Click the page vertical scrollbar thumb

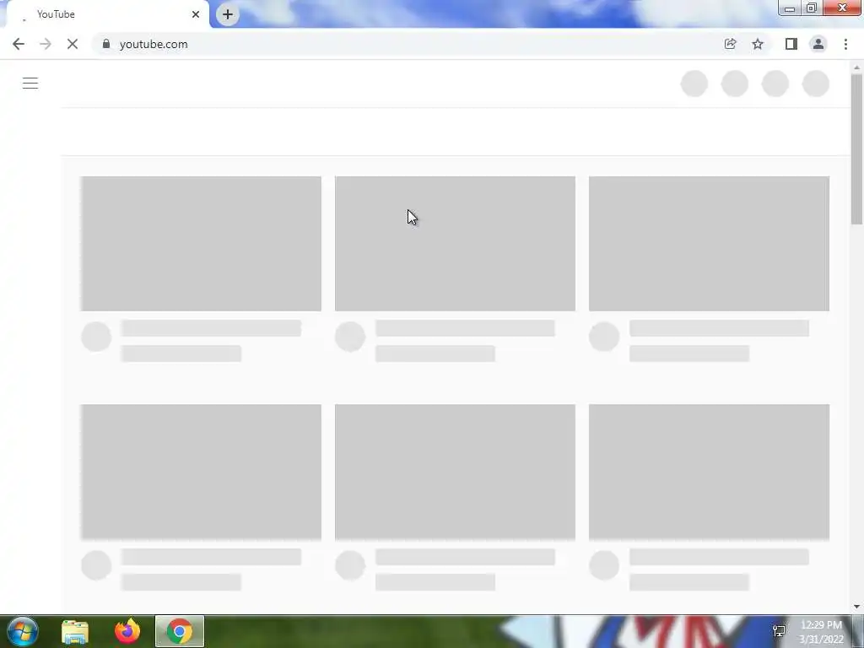pyautogui.click(x=856, y=148)
